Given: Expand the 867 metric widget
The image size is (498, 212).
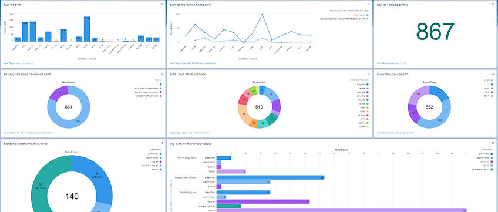Looking at the screenshot, I should 493,4.
